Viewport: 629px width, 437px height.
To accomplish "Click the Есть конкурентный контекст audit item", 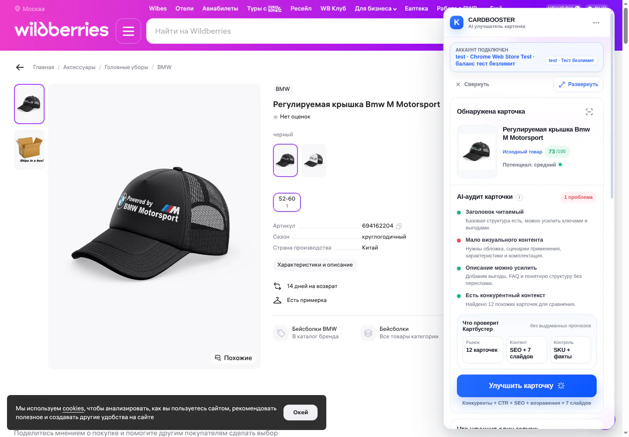I will pos(527,300).
